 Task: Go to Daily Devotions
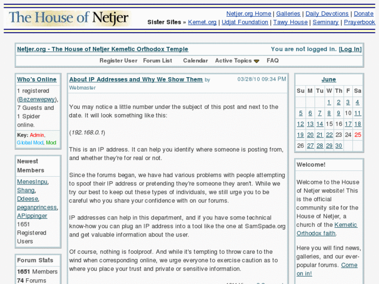tap(327, 14)
